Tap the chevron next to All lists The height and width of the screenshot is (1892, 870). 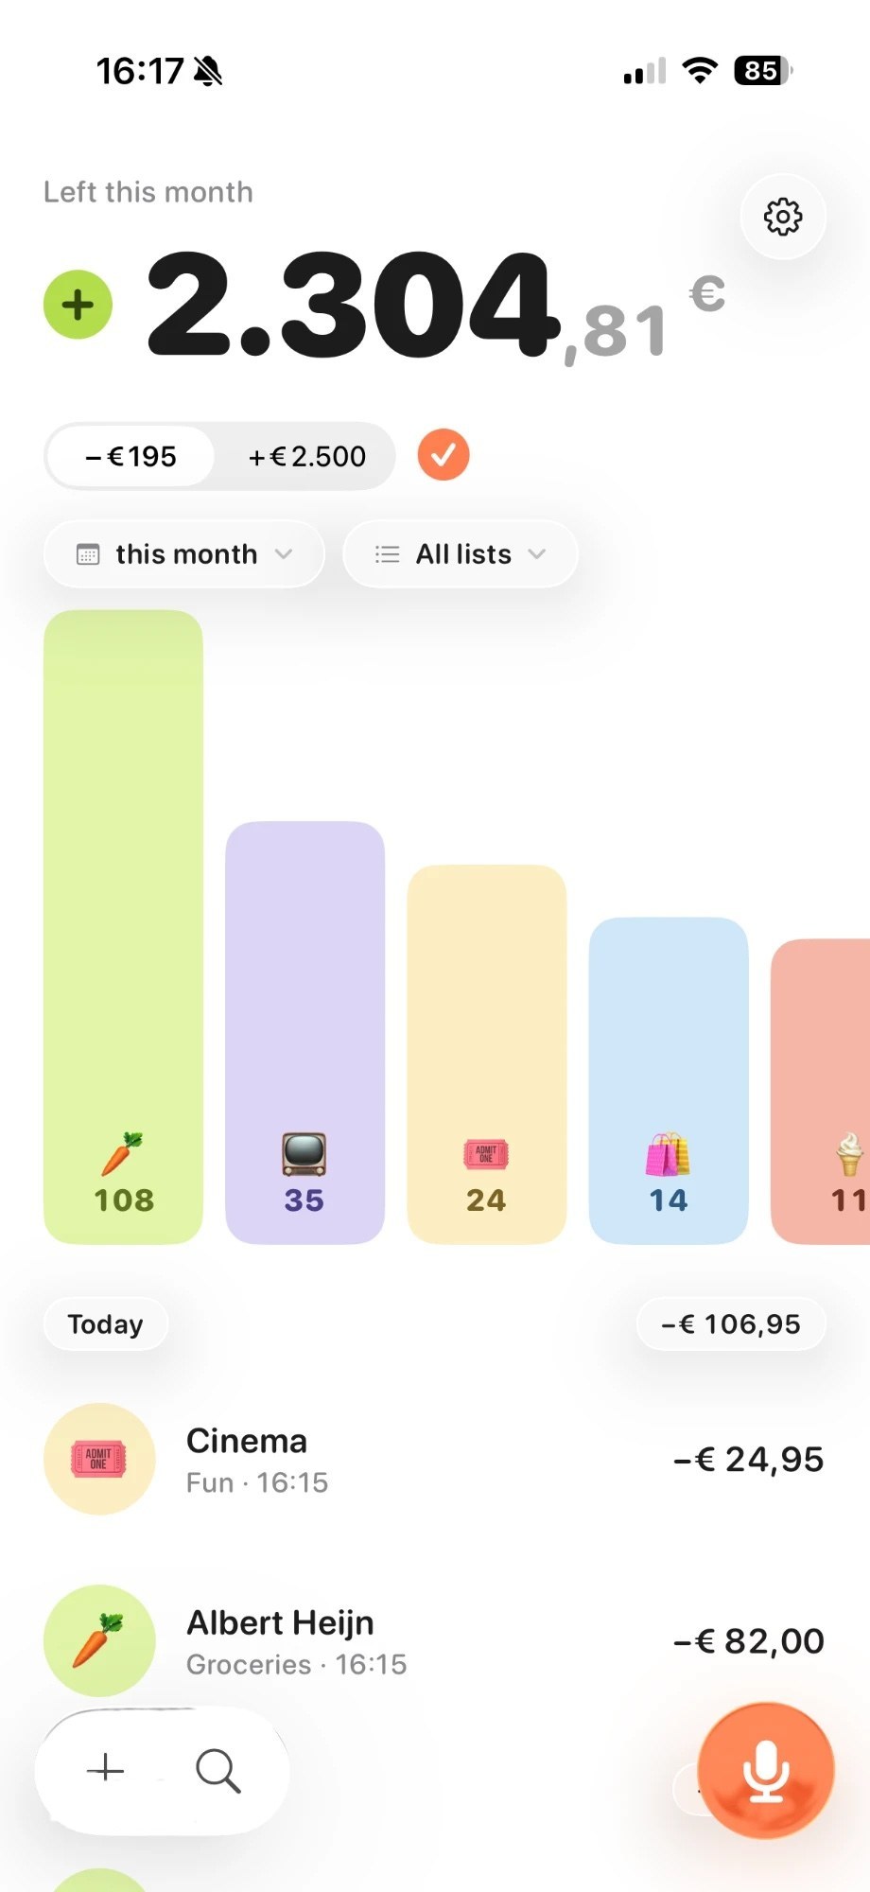coord(537,554)
